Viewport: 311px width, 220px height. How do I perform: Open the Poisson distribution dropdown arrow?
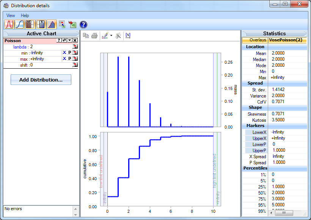click(70, 41)
